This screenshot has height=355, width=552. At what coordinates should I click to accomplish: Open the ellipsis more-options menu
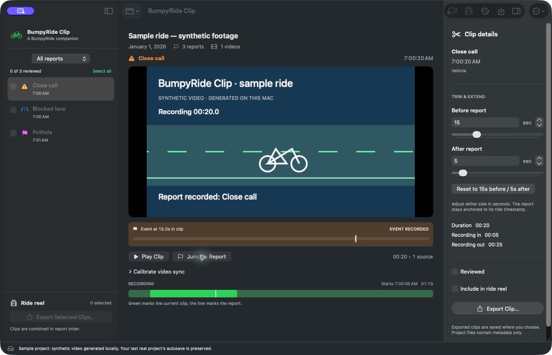tap(539, 11)
